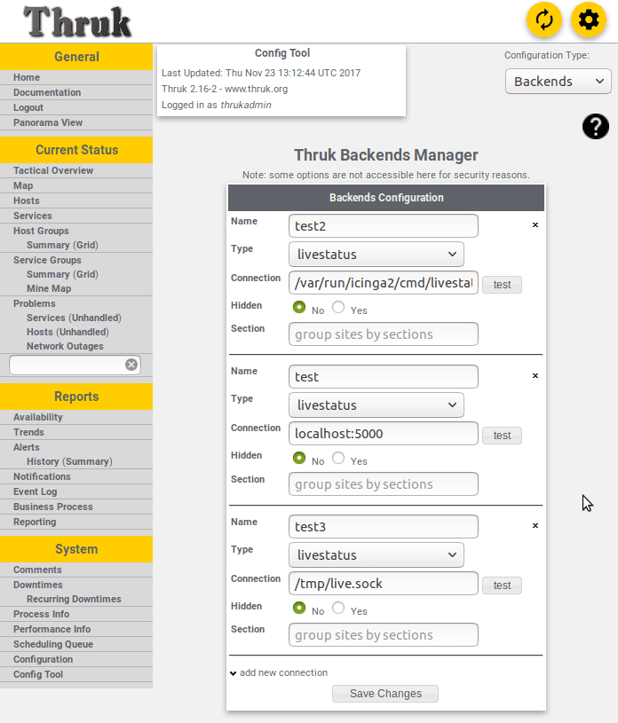Set Hidden to No for test backend
Viewport: 618px width, 723px height.
tap(299, 458)
